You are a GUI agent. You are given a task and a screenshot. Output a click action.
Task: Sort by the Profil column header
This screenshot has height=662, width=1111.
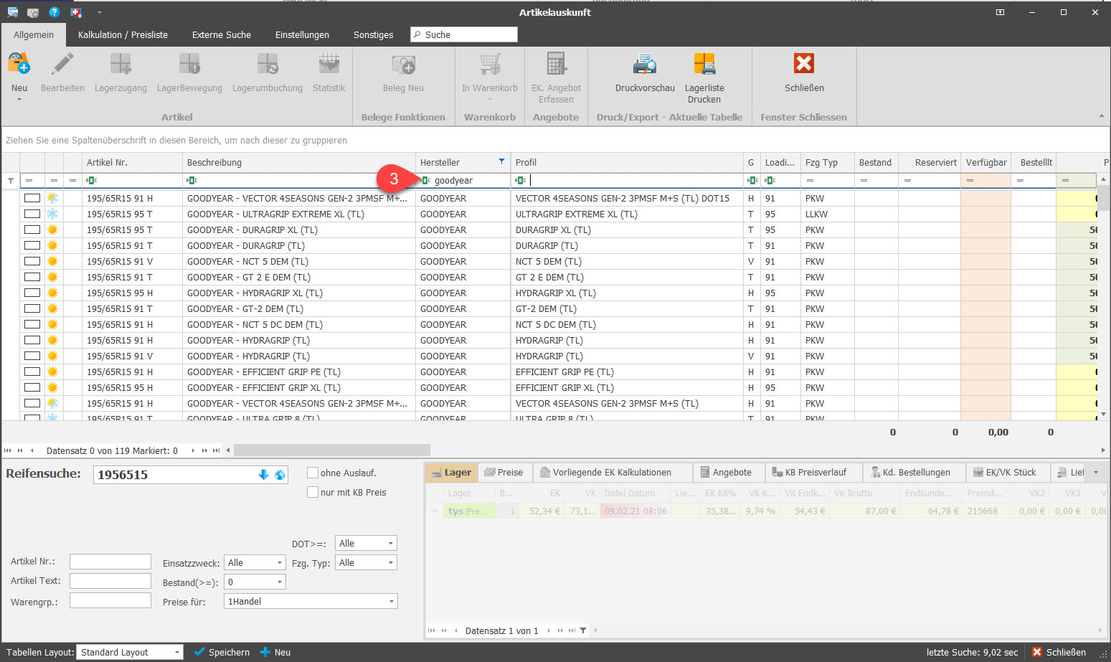point(627,162)
